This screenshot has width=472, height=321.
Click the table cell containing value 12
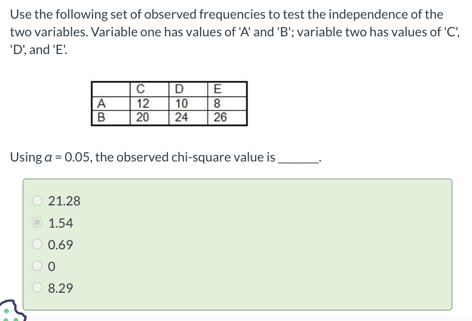[141, 104]
